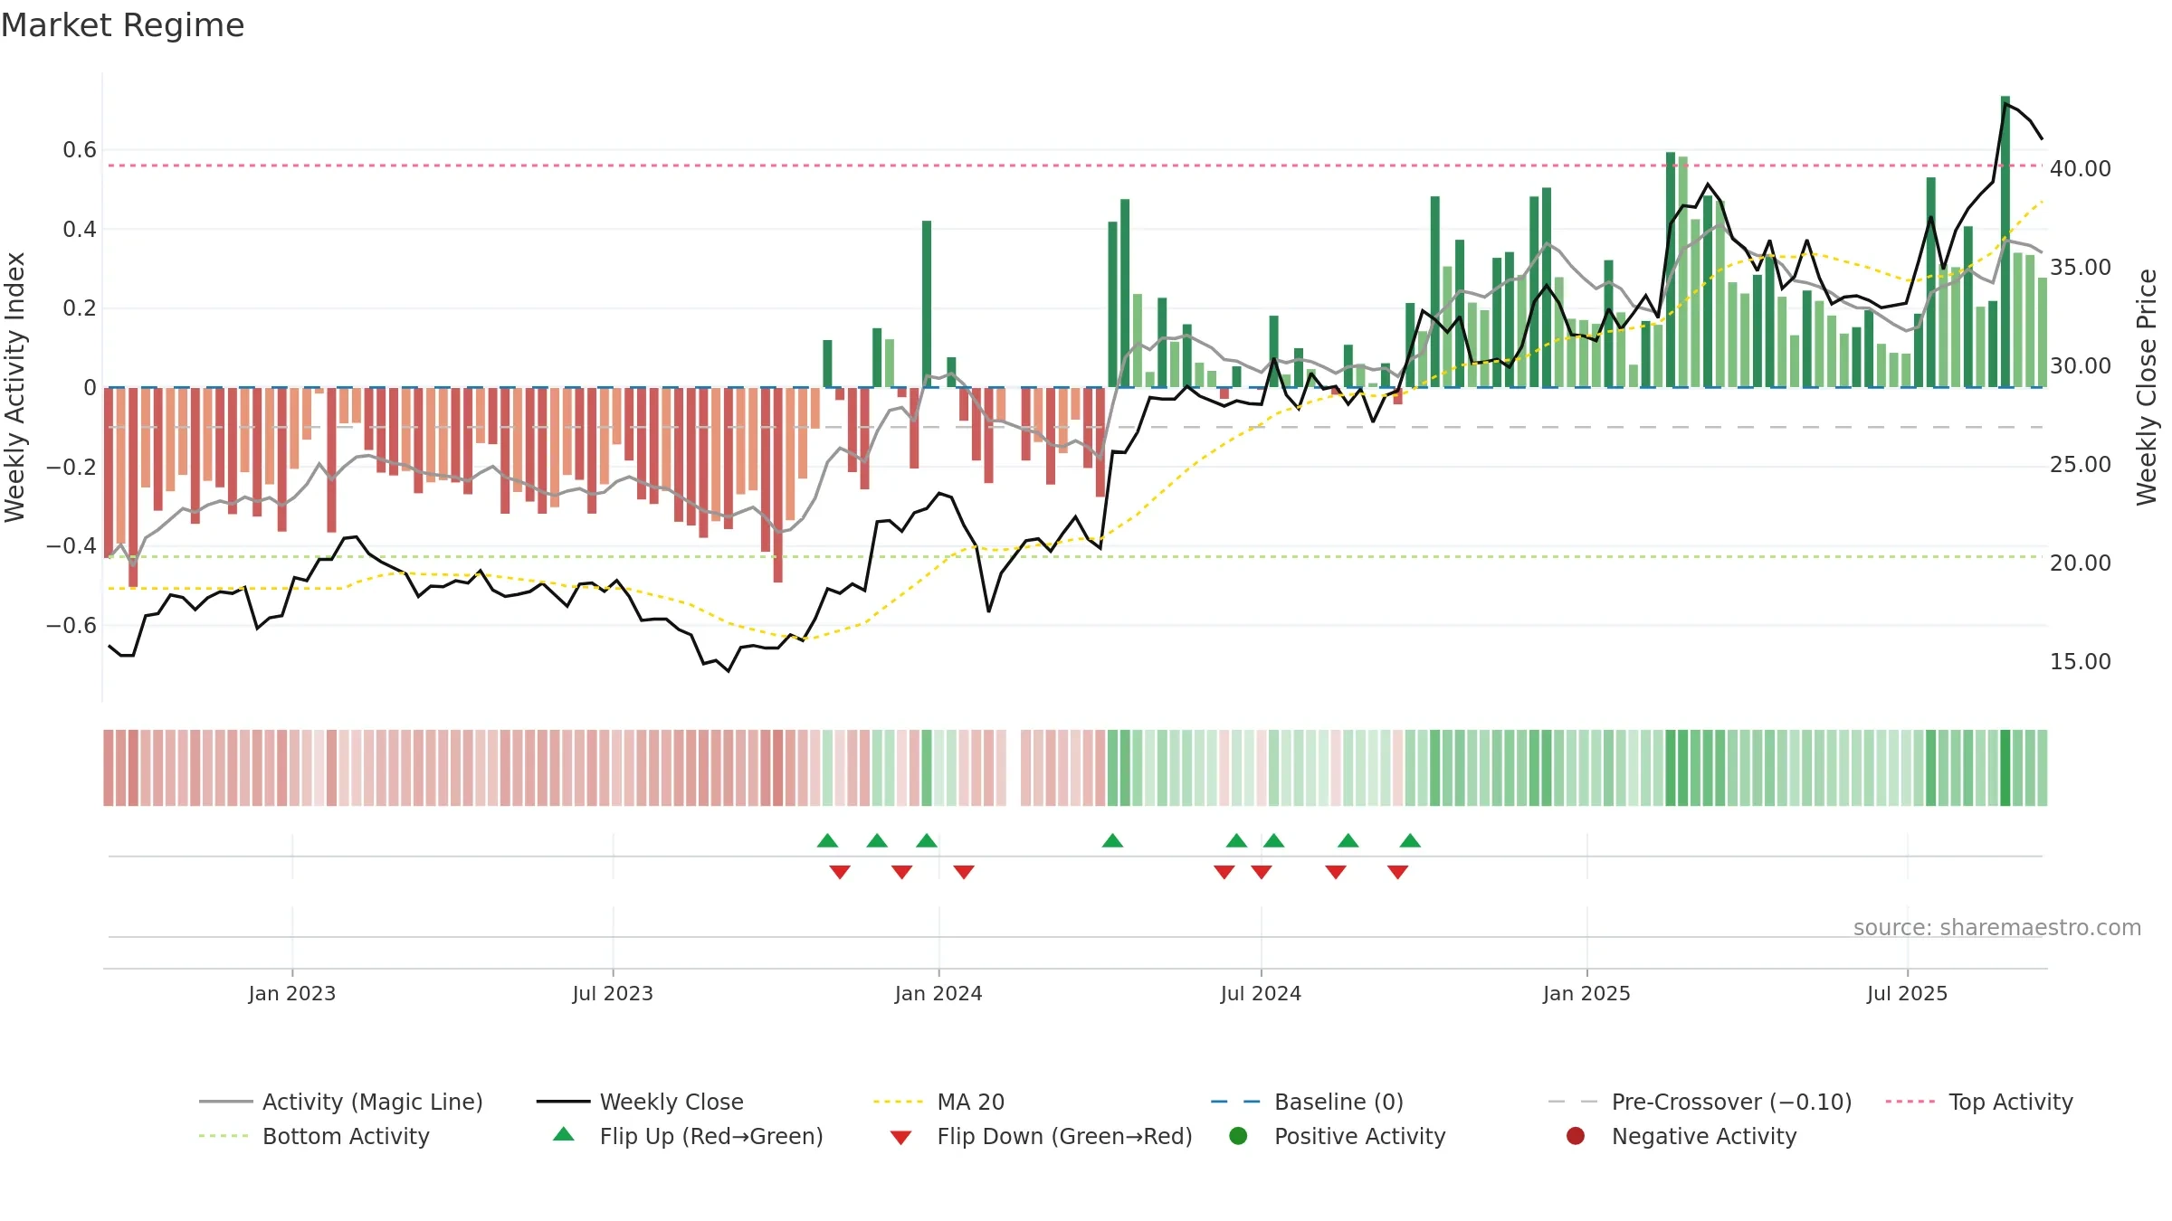
Task: Click the −0.6 activity axis label
Action: [71, 625]
